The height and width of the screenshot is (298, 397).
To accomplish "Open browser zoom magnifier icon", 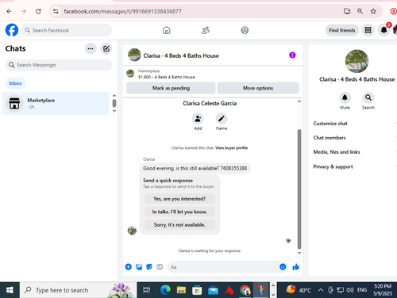I will coord(360,11).
